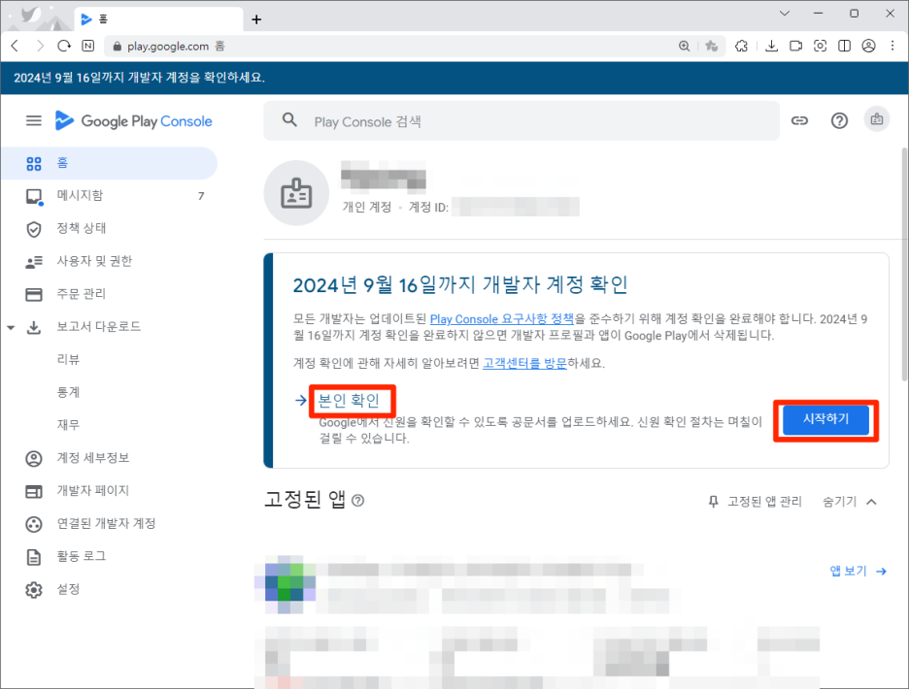This screenshot has width=909, height=689.
Task: Select 리뷰 submenu item
Action: pos(68,359)
